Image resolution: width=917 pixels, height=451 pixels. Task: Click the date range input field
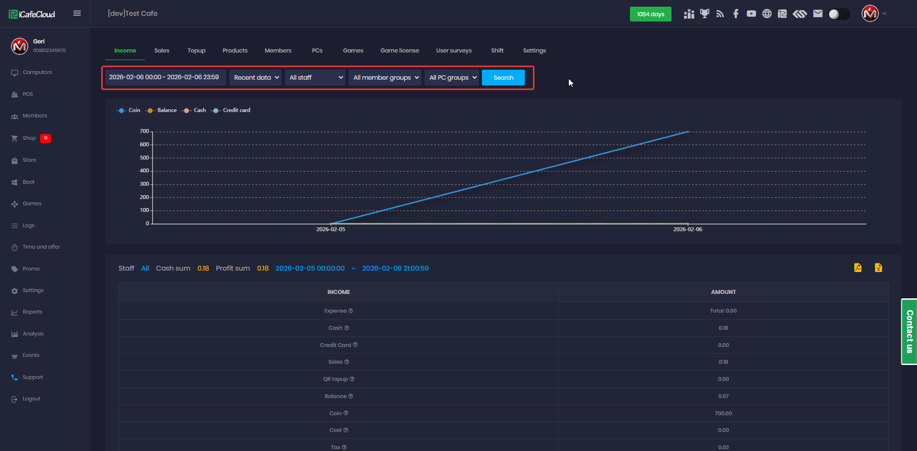click(x=165, y=77)
